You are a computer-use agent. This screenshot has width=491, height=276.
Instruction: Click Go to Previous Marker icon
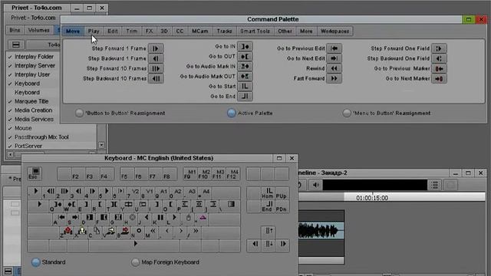pos(439,68)
